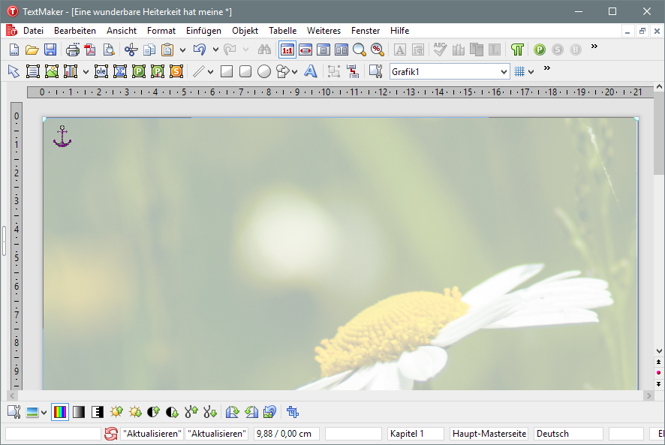This screenshot has width=665, height=445.
Task: Show more first toolbar buttons
Action: (594, 47)
